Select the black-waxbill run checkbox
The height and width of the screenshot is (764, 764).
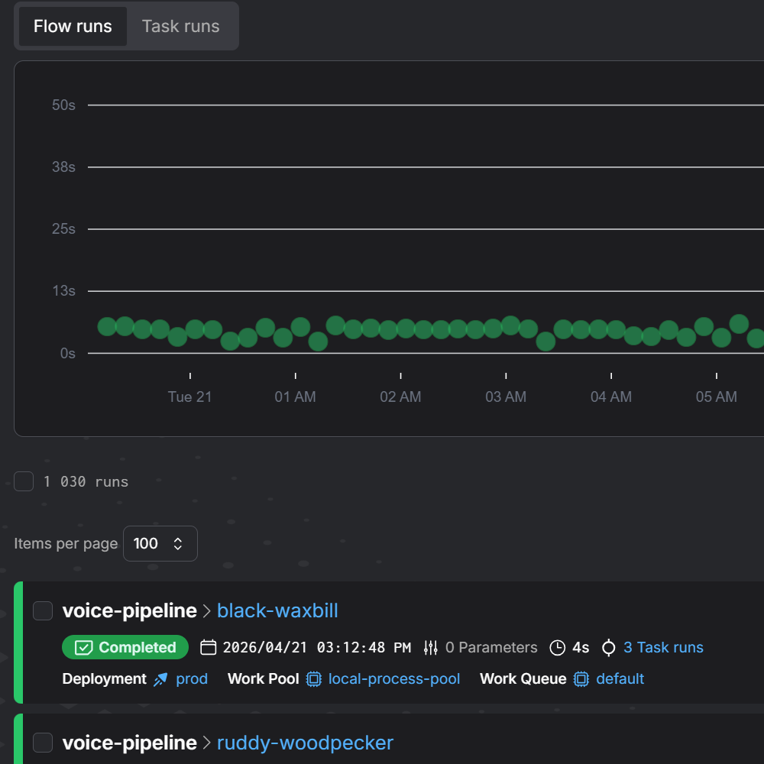click(x=43, y=611)
